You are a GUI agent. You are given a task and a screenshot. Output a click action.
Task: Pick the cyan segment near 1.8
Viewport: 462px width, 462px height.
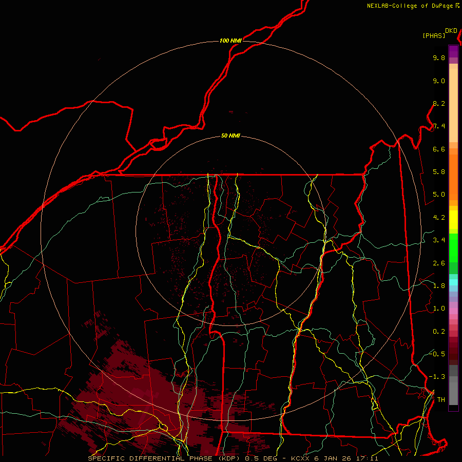(x=453, y=282)
